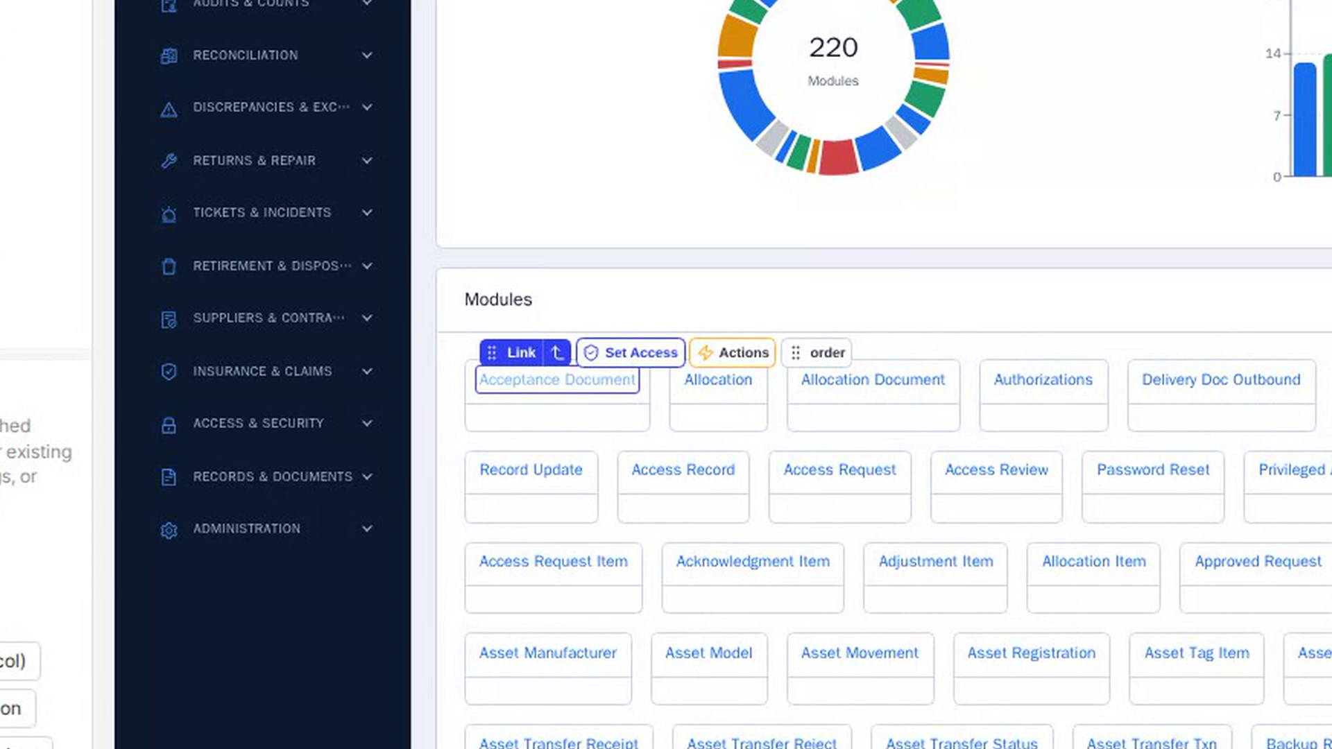Screen dimensions: 1332x749
Task: Open the Records & Documents menu label
Action: coord(273,477)
